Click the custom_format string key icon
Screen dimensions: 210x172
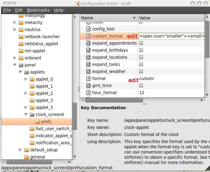(x=88, y=36)
